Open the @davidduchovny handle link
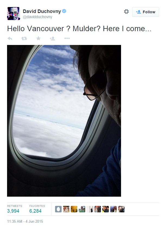 click(x=37, y=17)
